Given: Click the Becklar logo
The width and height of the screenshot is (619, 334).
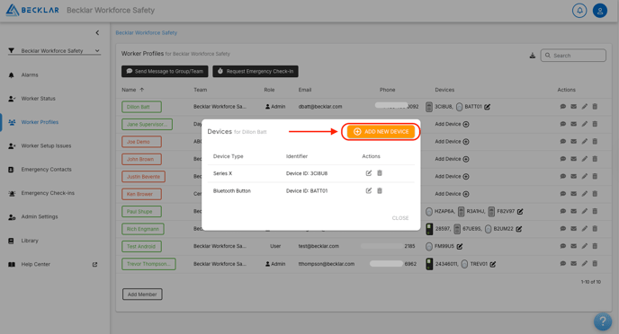Looking at the screenshot, I should click(32, 10).
